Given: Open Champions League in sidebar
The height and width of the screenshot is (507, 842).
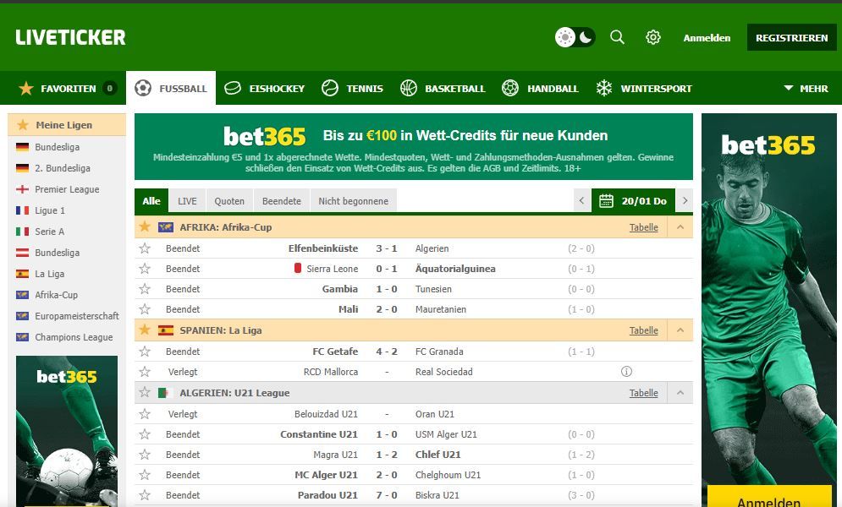Looking at the screenshot, I should pos(74,337).
